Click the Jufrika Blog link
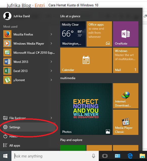This screenshot has width=147, height=161. pos(19,5)
